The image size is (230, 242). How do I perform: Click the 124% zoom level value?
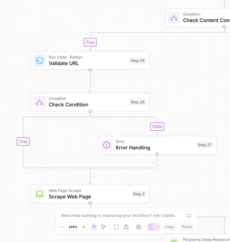click(73, 227)
